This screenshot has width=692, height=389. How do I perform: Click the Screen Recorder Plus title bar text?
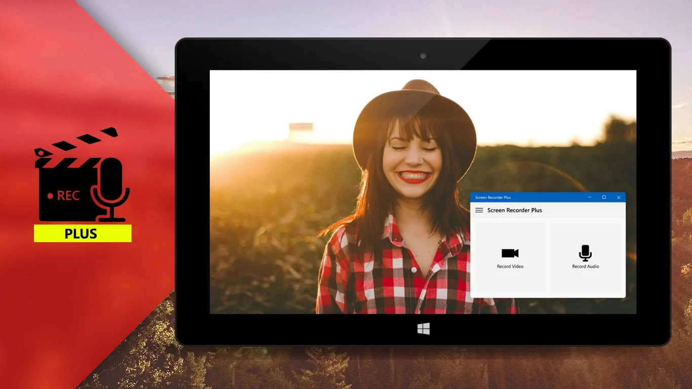click(x=493, y=198)
